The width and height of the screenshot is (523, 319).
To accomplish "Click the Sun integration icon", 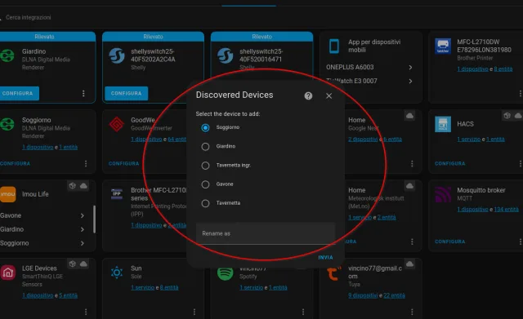I will [x=117, y=272].
